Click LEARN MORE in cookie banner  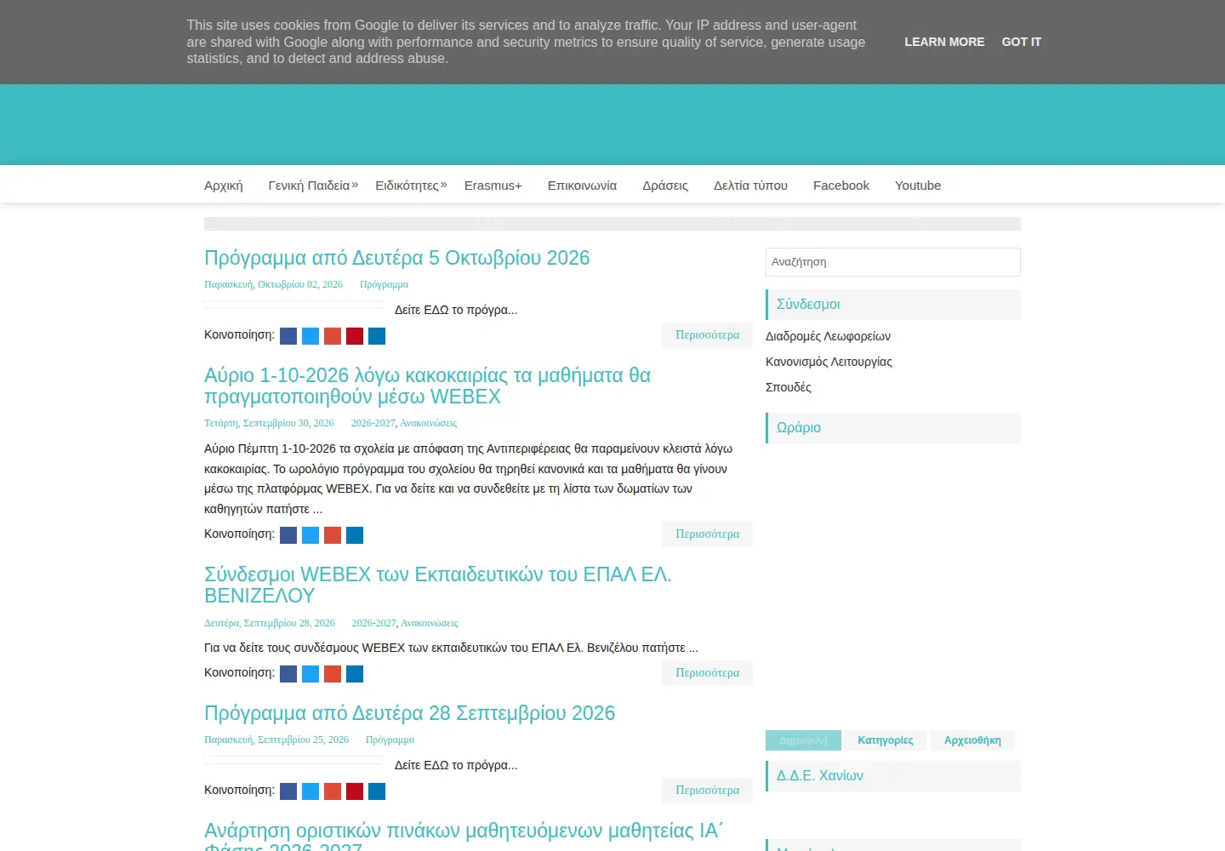pos(944,42)
